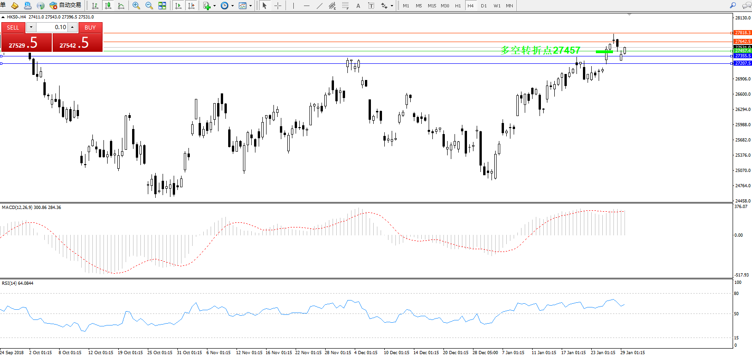Switch chart to line chart view
Screen dimensions: 752x356
[x=121, y=6]
